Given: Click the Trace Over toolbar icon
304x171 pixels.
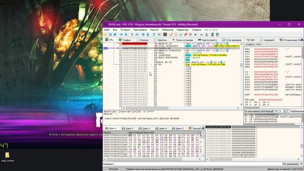Looking at the screenshot, I should 148,35.
